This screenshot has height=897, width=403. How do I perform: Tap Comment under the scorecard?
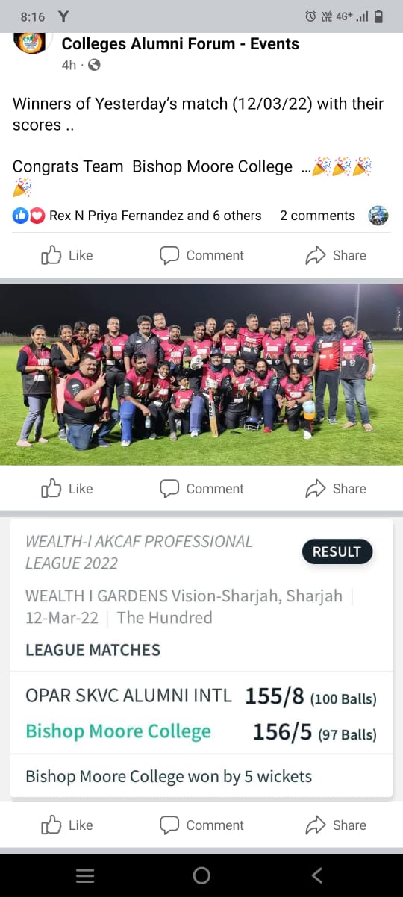coord(201,825)
